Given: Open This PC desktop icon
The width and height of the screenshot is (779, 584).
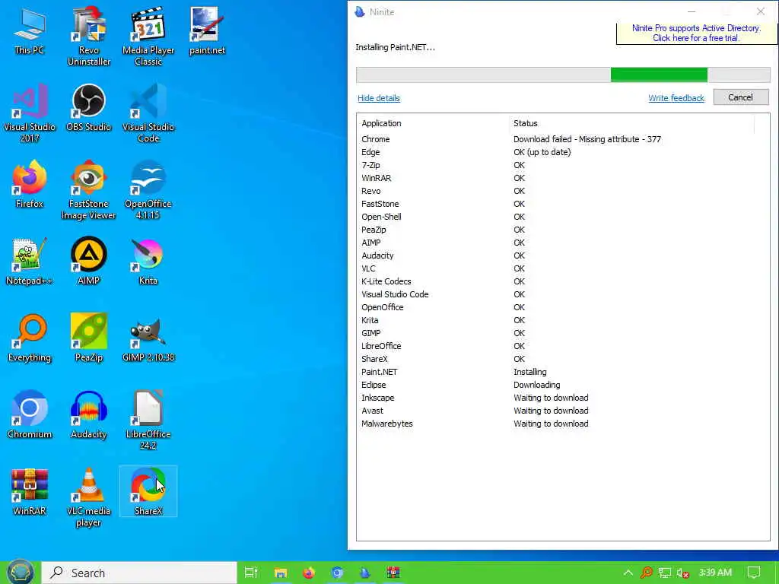Looking at the screenshot, I should 30,30.
